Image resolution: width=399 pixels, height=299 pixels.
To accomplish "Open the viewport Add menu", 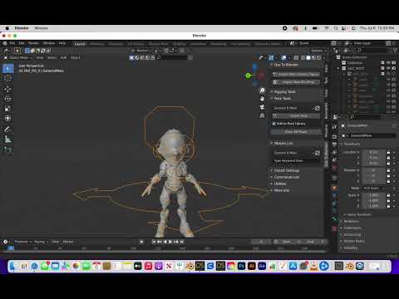I will (x=63, y=57).
